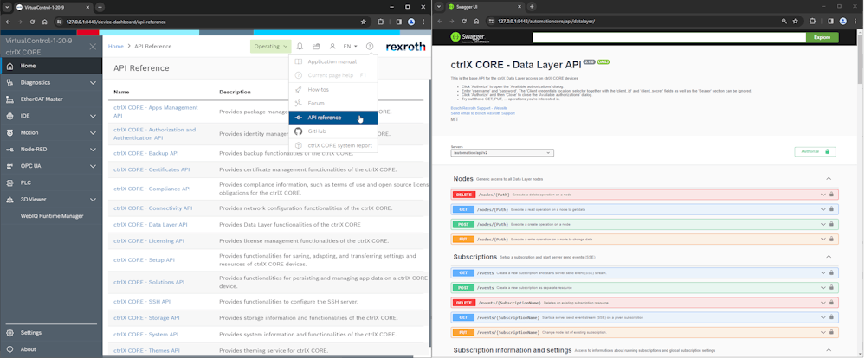This screenshot has height=358, width=865.
Task: Open a new tab beside VirtualControl tab
Action: pos(100,7)
